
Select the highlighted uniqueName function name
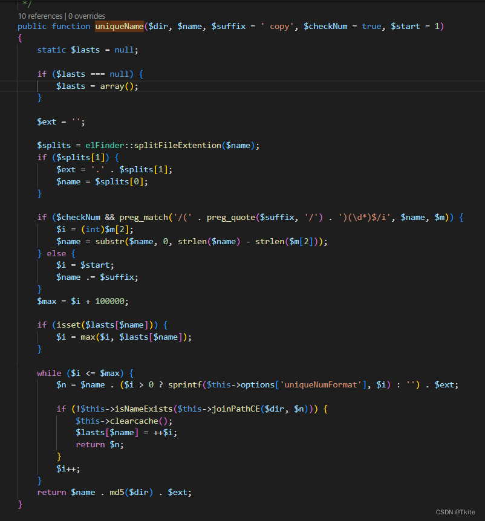point(119,26)
